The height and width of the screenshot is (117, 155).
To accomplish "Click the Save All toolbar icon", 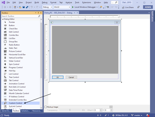I will pos(27,7).
